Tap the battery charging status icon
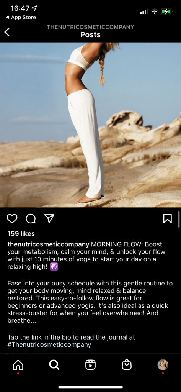The height and width of the screenshot is (392, 181). tap(166, 11)
